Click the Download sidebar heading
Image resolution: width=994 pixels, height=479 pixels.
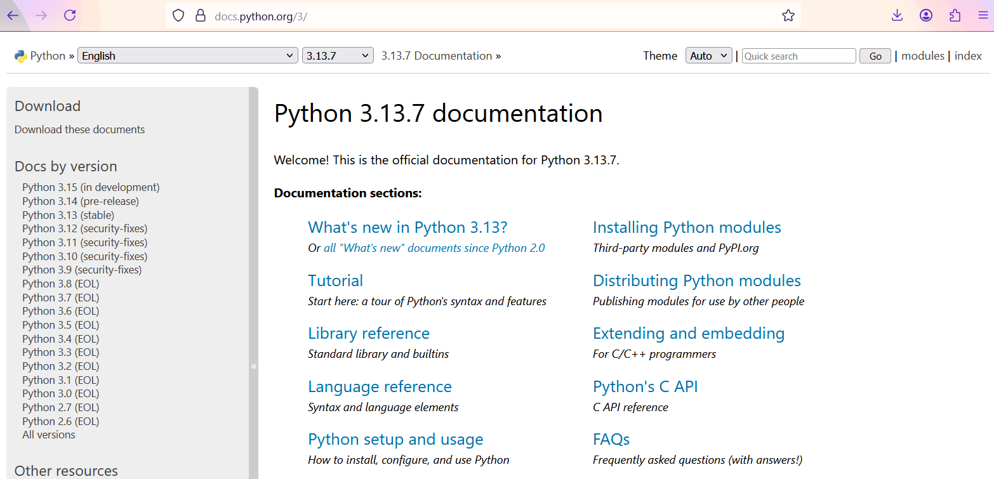(x=48, y=106)
